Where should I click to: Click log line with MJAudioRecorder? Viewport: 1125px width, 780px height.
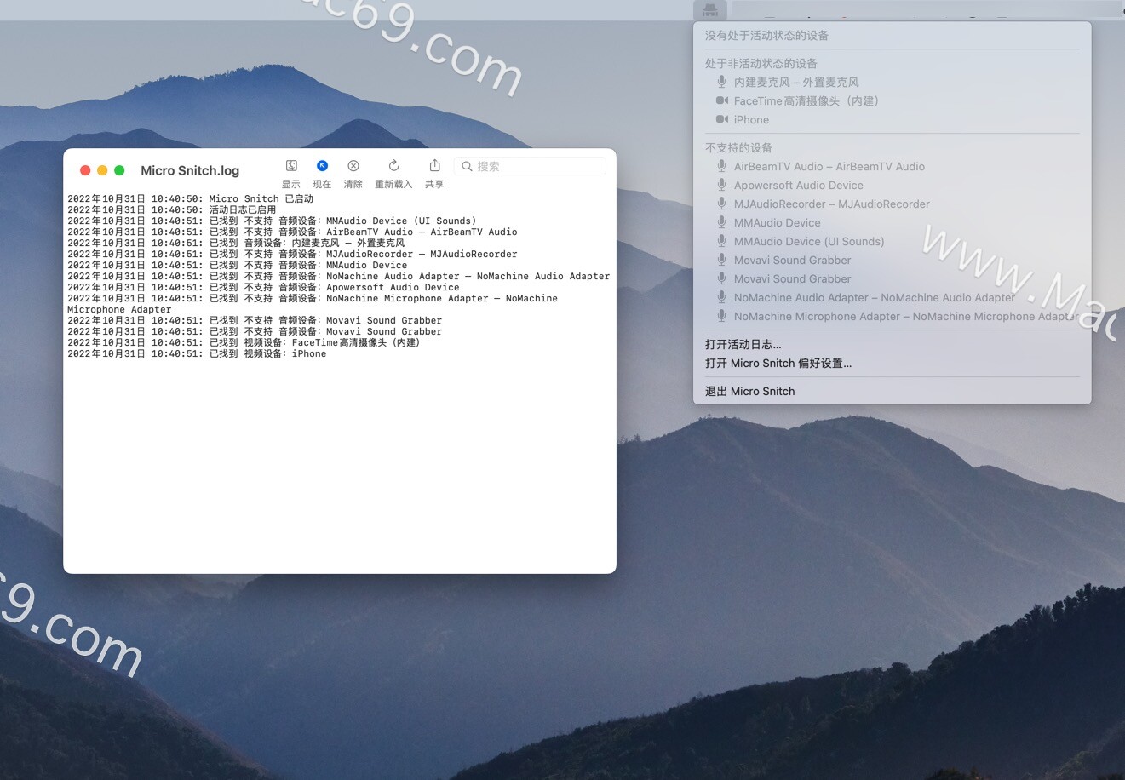click(x=292, y=254)
